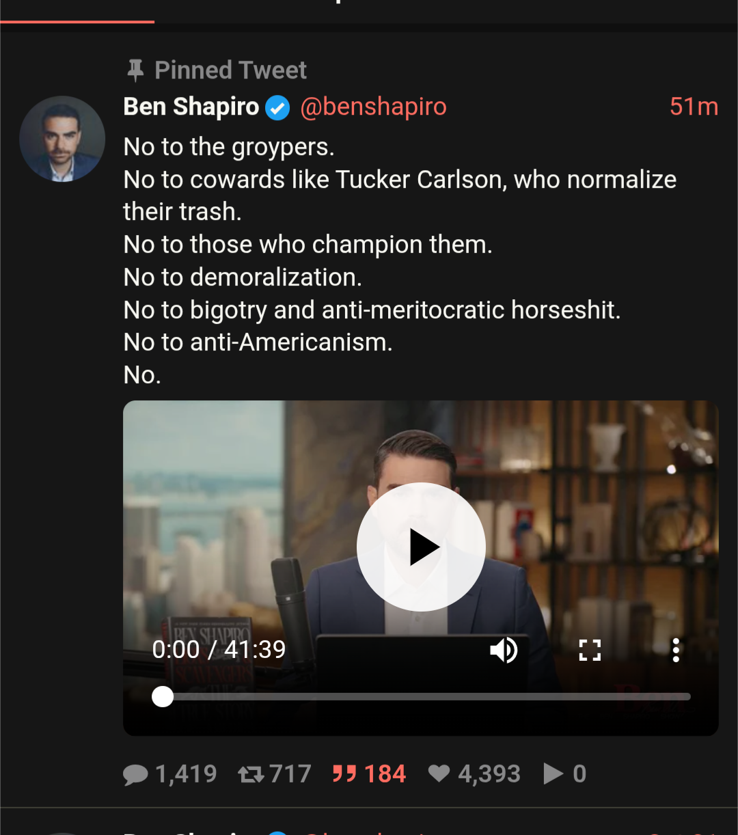
Task: Play the video with the center play button
Action: (x=421, y=547)
